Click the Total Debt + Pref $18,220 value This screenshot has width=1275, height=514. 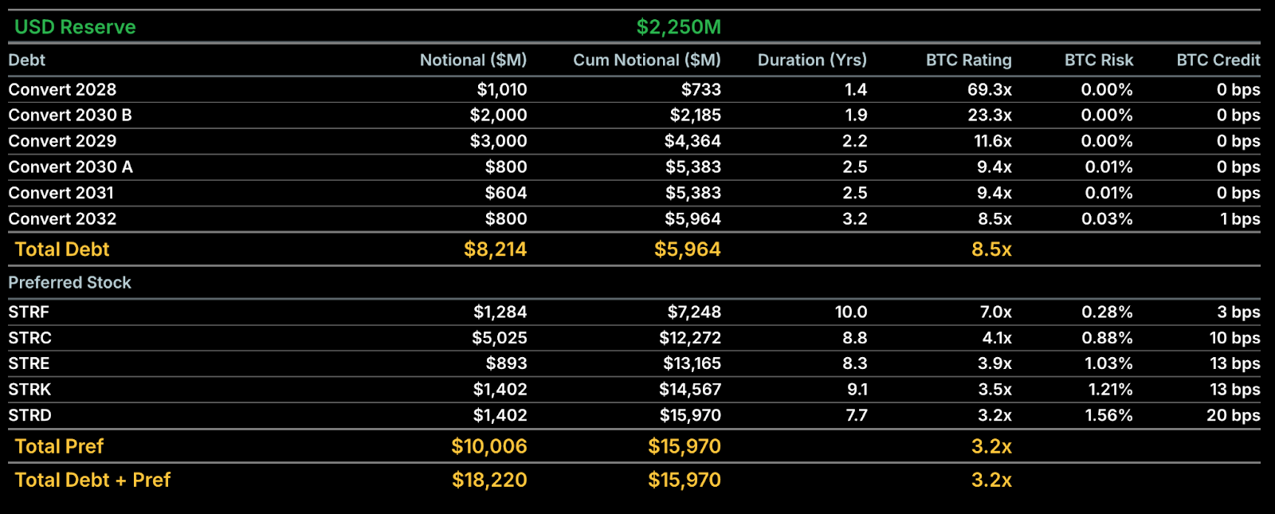point(488,480)
